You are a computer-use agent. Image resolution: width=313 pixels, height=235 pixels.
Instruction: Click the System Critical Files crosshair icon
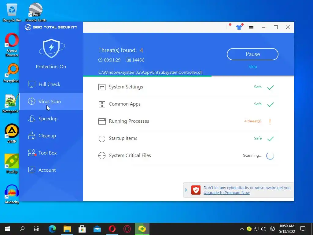pos(102,155)
